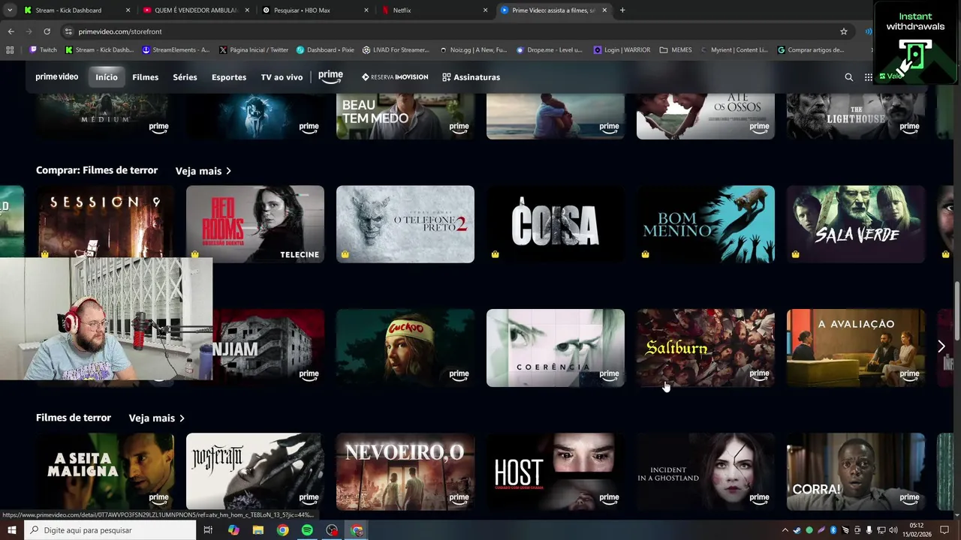The image size is (961, 540).
Task: Open Página Inicial / Twitter bookmark
Action: (254, 50)
